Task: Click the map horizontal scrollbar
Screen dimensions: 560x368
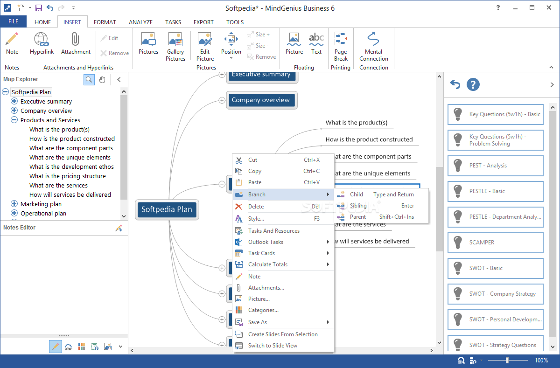Action: click(x=282, y=350)
